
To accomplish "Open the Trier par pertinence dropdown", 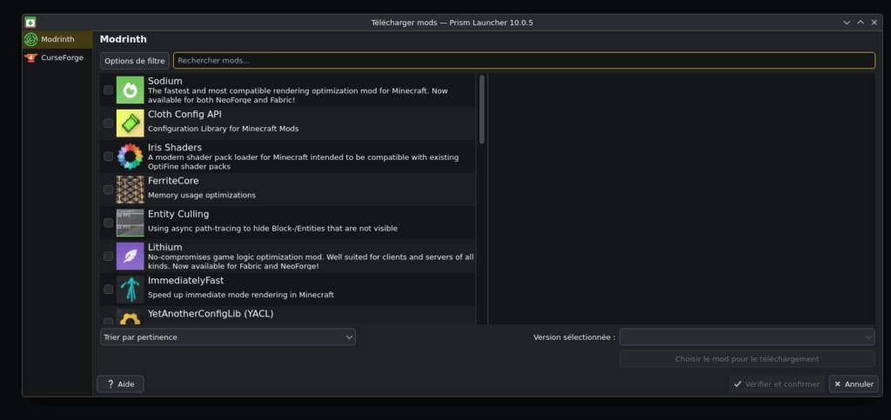I will tap(227, 337).
